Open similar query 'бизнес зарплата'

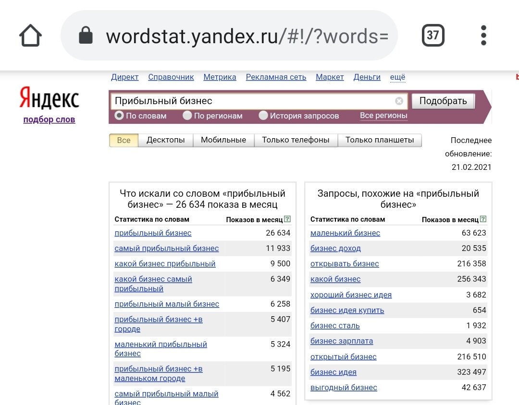tap(342, 341)
